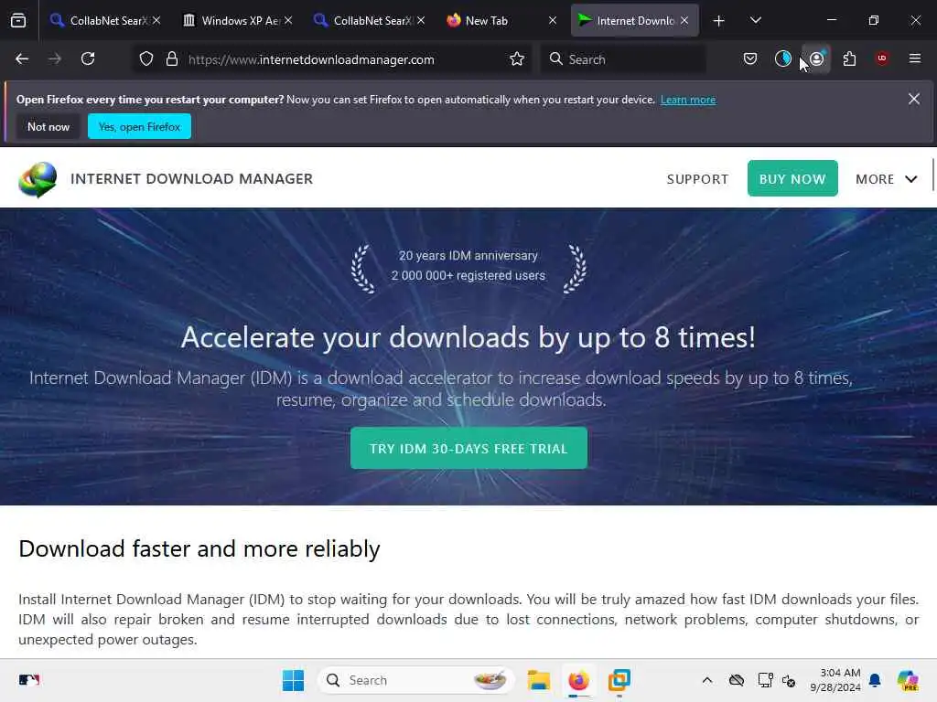This screenshot has width=937, height=702.
Task: Show hidden system tray icons
Action: tap(707, 680)
